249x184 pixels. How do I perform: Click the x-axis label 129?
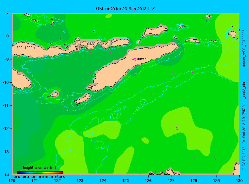pos(217,181)
